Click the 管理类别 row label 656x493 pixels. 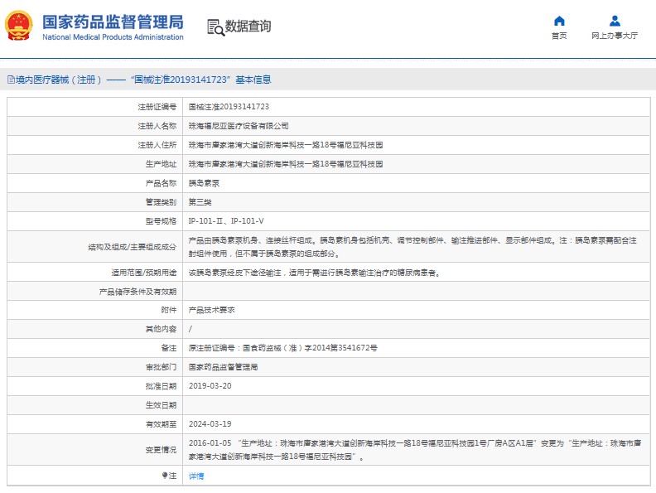tap(161, 202)
